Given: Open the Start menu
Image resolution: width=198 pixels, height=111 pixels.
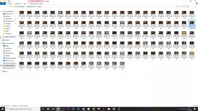Looking at the screenshot, I should point(2,109).
